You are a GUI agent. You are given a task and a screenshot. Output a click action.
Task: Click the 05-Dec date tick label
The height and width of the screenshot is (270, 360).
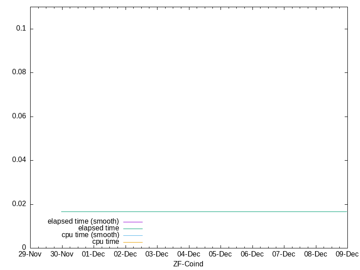click(220, 254)
